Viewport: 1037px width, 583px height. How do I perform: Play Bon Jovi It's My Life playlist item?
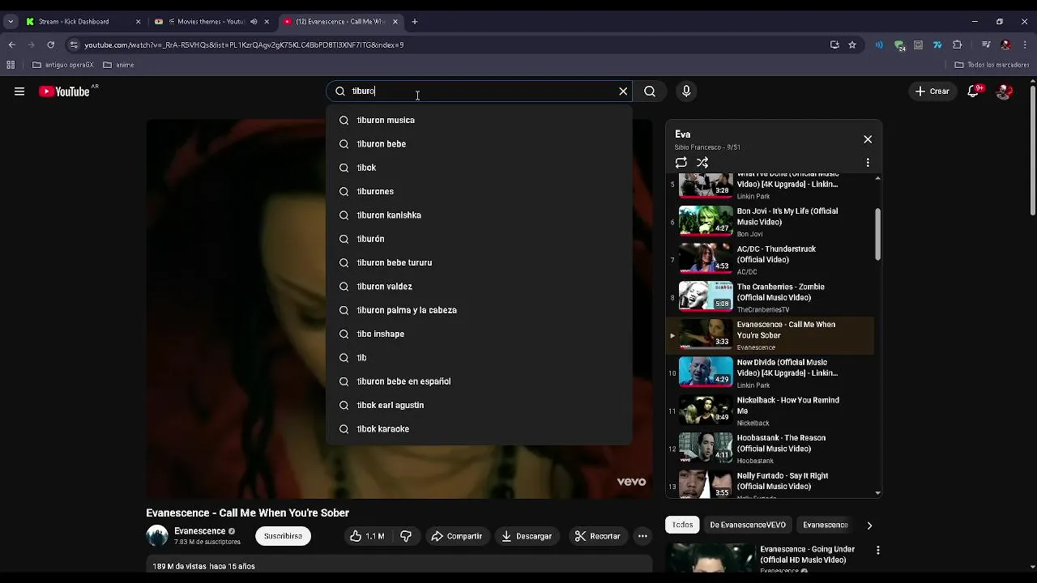tap(770, 222)
